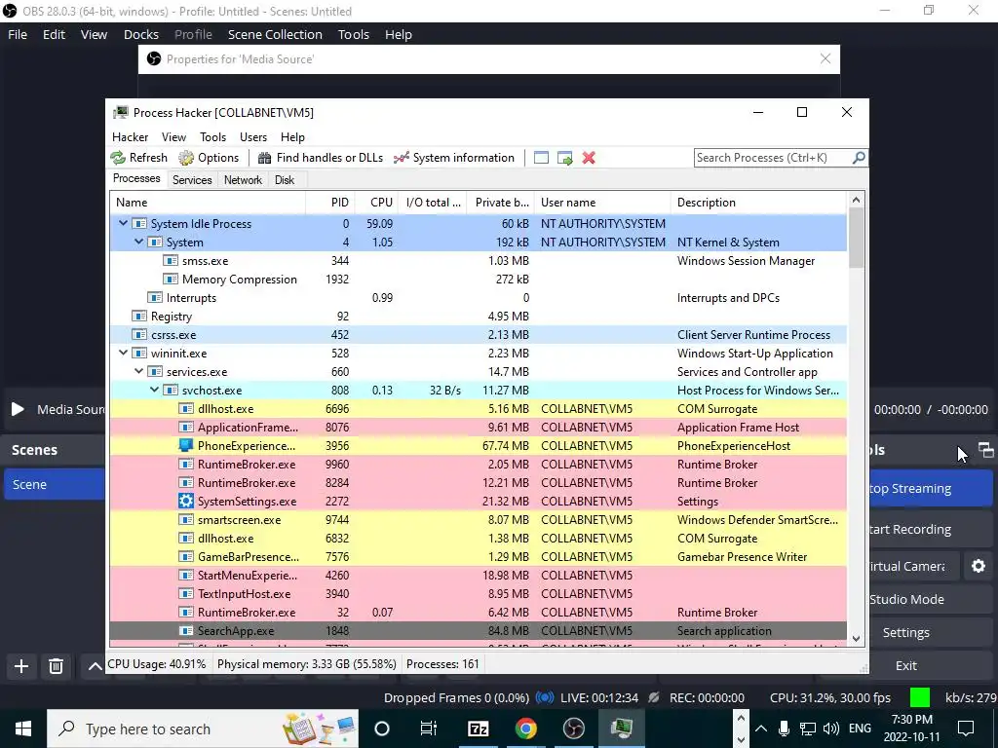
Task: Sort by the CPU column header
Action: pyautogui.click(x=377, y=203)
